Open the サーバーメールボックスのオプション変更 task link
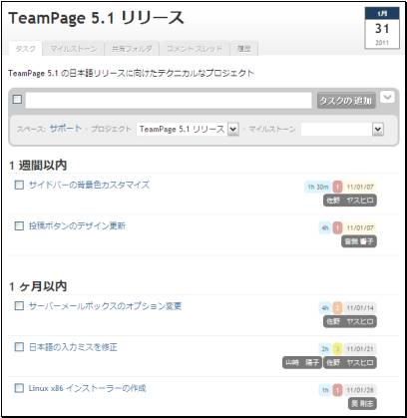 [x=105, y=306]
